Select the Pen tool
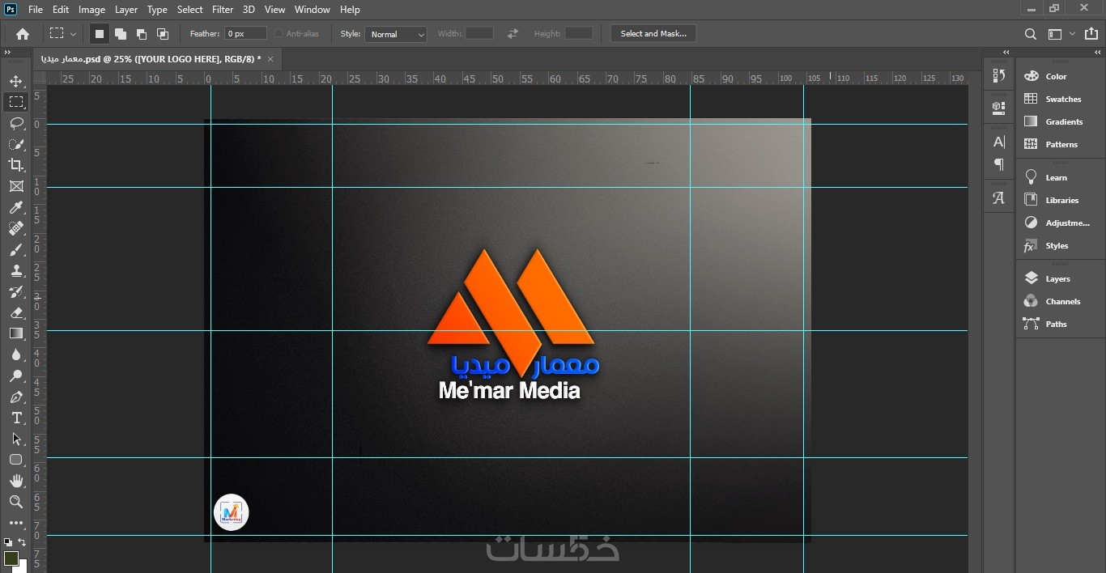 click(16, 397)
